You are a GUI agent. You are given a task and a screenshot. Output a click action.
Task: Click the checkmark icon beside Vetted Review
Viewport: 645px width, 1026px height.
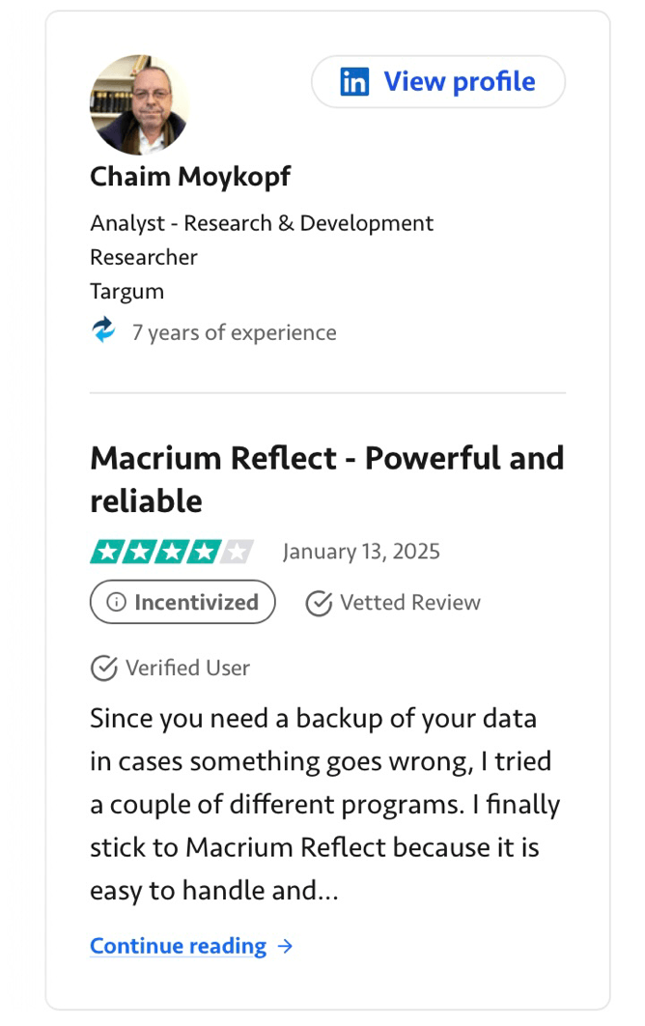pos(319,602)
